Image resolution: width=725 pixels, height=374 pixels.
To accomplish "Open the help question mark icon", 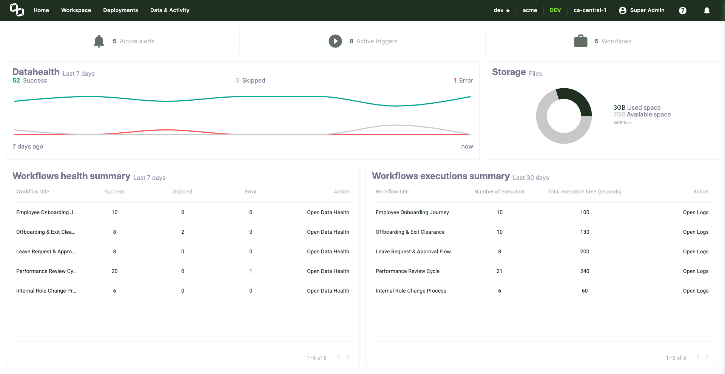I will pyautogui.click(x=683, y=11).
